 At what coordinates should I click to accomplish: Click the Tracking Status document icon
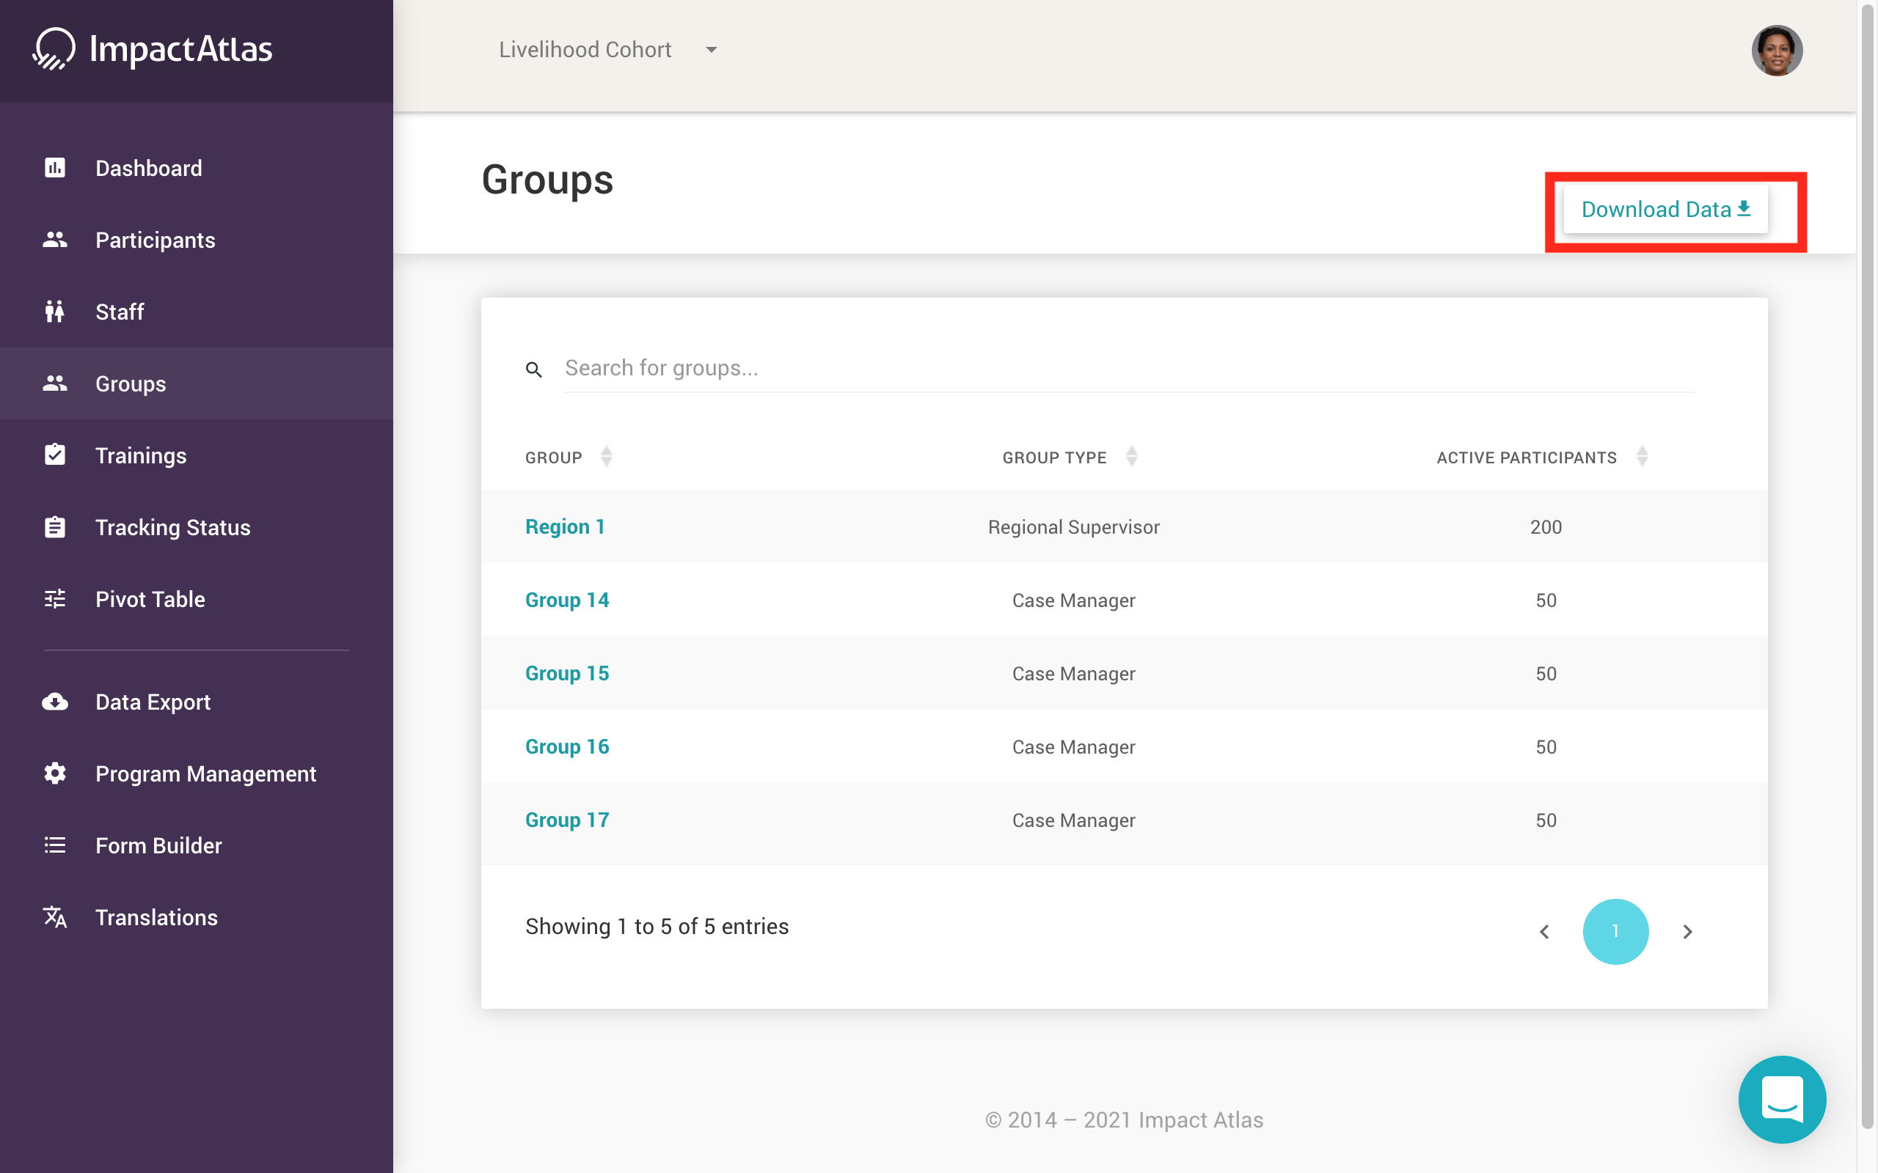pyautogui.click(x=54, y=527)
